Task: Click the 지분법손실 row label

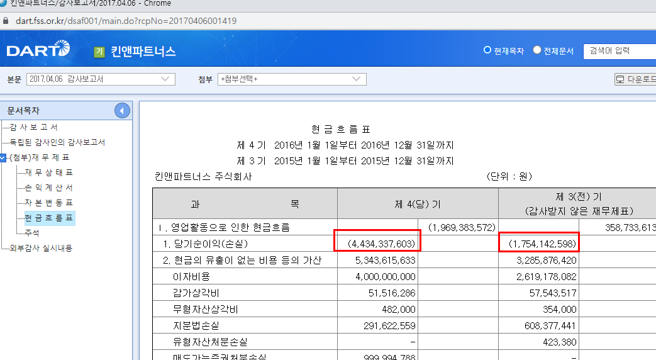Action: 196,325
